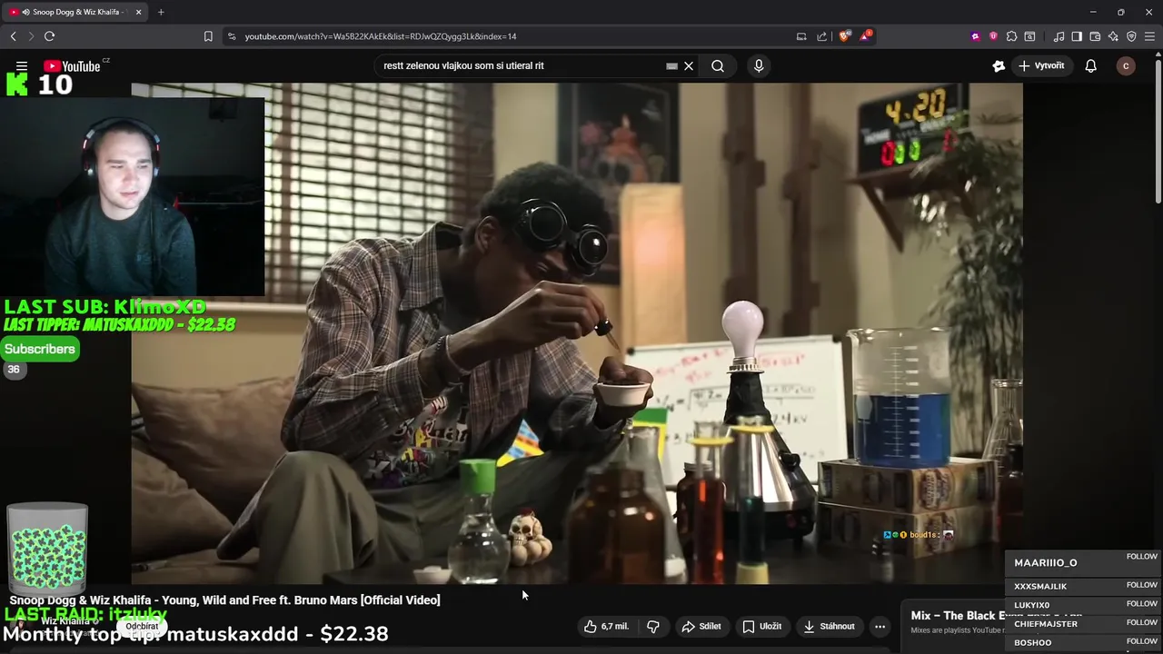Open the browser main menu

[x=1150, y=36]
